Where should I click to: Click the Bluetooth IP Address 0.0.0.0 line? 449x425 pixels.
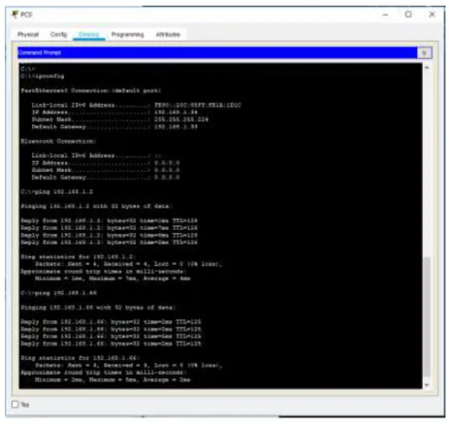click(x=106, y=163)
